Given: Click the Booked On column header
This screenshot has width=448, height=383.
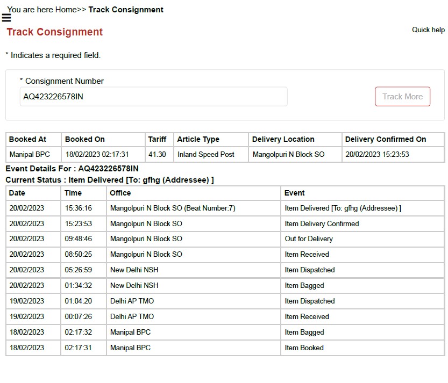Looking at the screenshot, I should tap(84, 139).
